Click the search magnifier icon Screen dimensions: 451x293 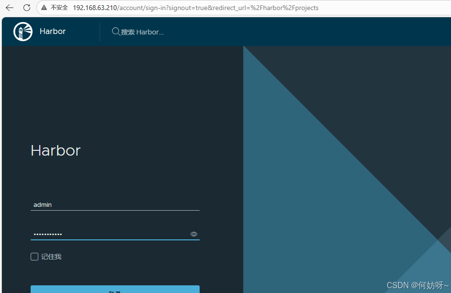click(116, 31)
